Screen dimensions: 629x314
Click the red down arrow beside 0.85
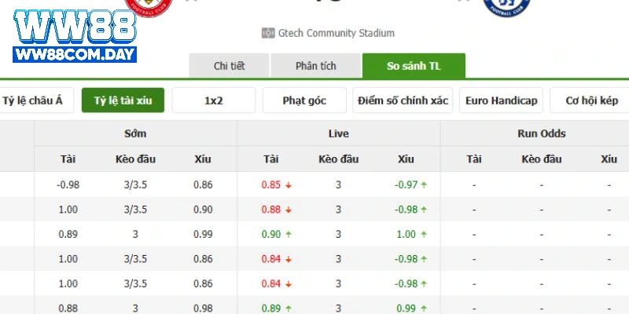coord(289,185)
